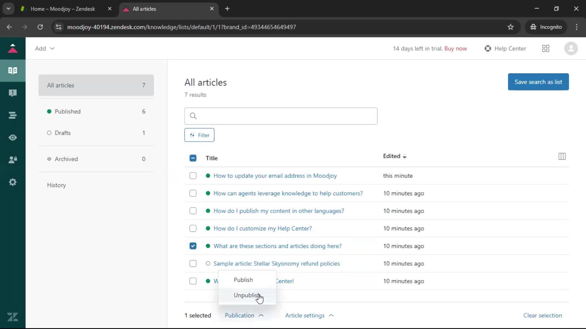
Task: Toggle the select-all header checkbox
Action: tap(193, 158)
